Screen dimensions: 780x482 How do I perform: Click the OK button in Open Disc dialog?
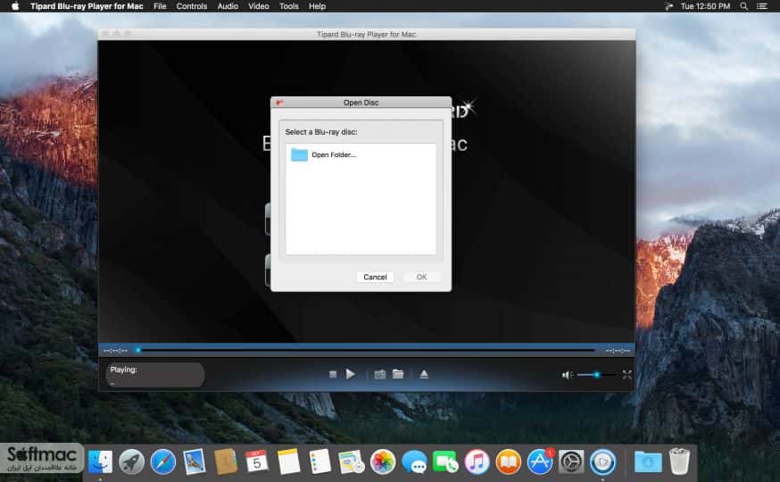tap(422, 277)
